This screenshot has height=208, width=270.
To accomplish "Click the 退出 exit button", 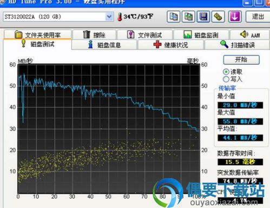I will tap(258, 17).
